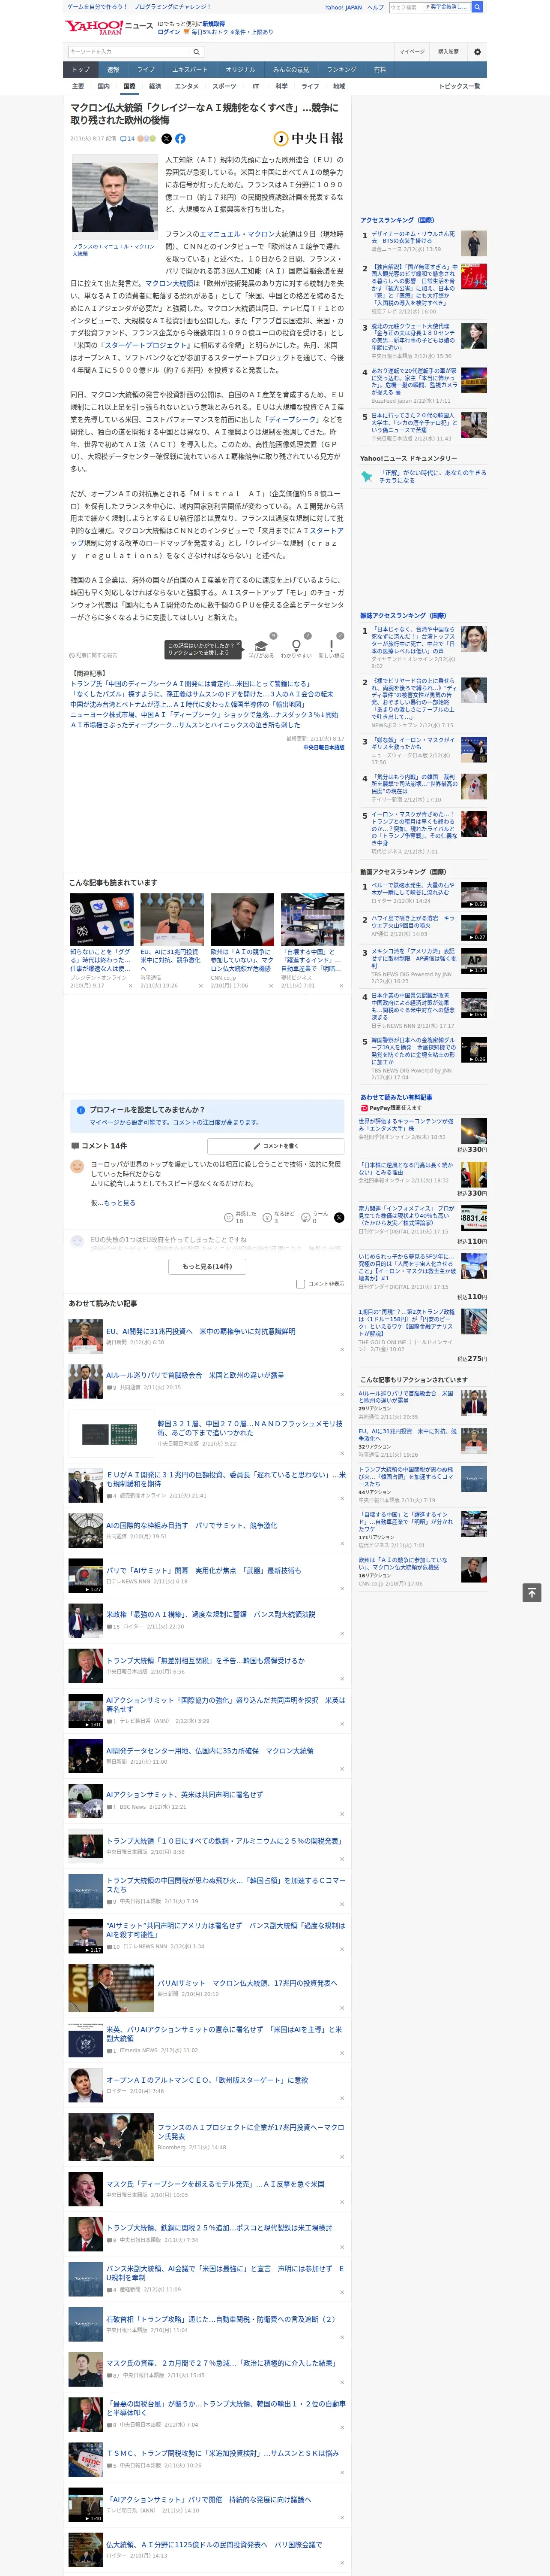Open the 科学 category

[x=281, y=86]
